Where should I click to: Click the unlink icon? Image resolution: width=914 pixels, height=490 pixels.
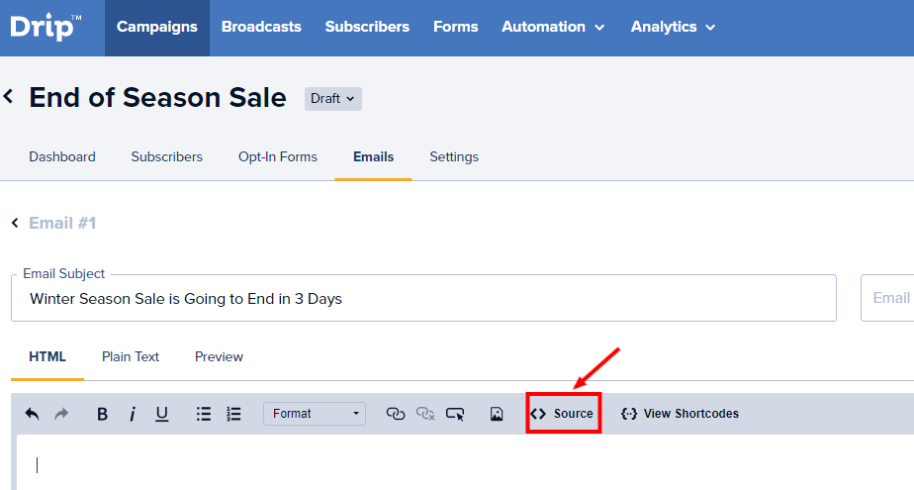tap(425, 414)
